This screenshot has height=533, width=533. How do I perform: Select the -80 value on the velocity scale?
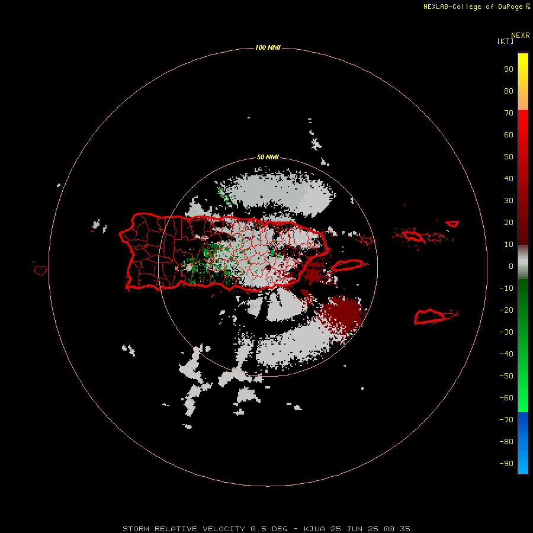click(x=506, y=442)
